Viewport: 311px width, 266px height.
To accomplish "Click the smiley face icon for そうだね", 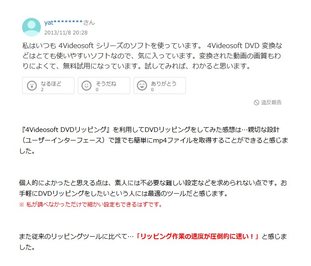I will (86, 86).
